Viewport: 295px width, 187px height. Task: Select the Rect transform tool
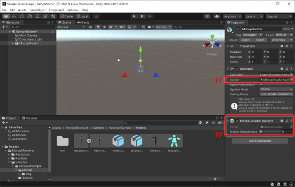37,16
